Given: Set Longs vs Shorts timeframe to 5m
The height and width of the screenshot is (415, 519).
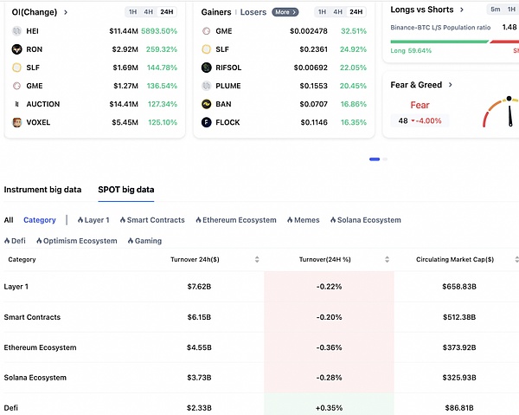Looking at the screenshot, I should point(496,10).
